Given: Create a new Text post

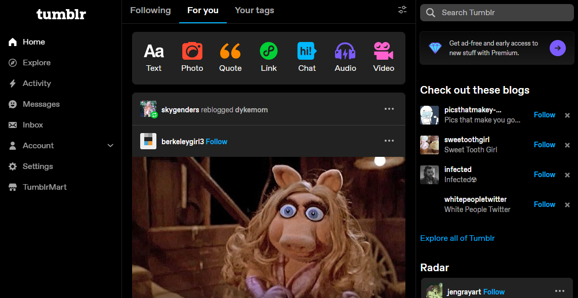Looking at the screenshot, I should [154, 58].
